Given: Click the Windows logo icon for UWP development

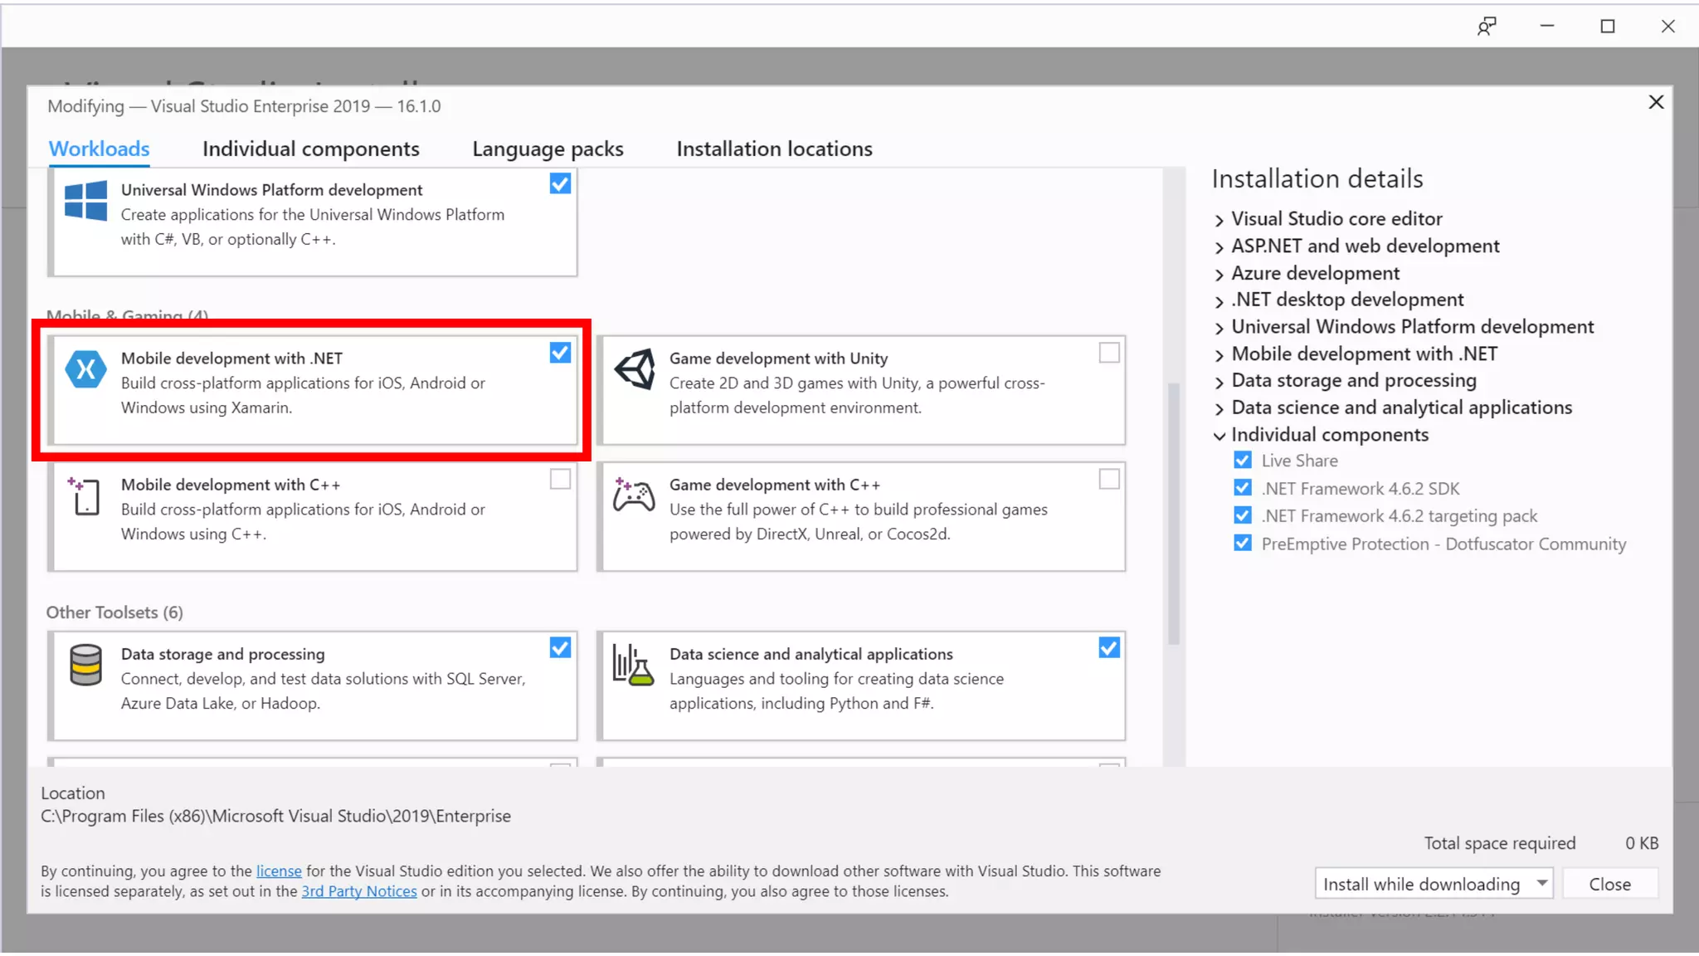Looking at the screenshot, I should click(85, 202).
